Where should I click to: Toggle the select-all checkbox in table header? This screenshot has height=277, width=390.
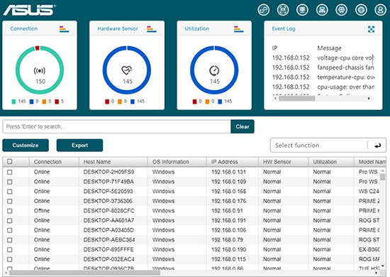point(10,161)
